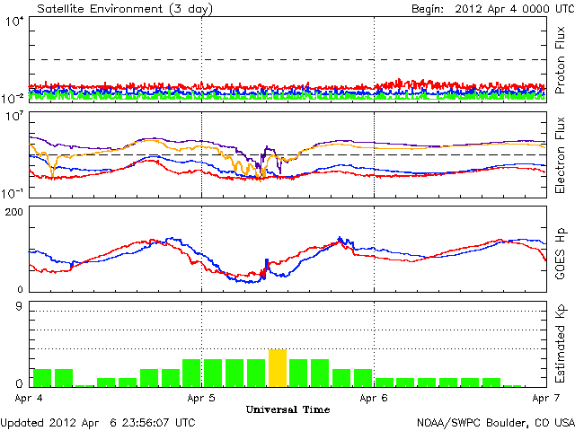Screen dimensions: 575x431
Task: Click the 'Apr 5' date label
Action: click(x=201, y=398)
